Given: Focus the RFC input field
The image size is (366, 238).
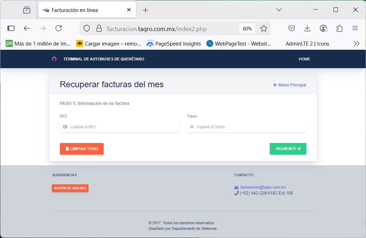Looking at the screenshot, I should pos(120,127).
